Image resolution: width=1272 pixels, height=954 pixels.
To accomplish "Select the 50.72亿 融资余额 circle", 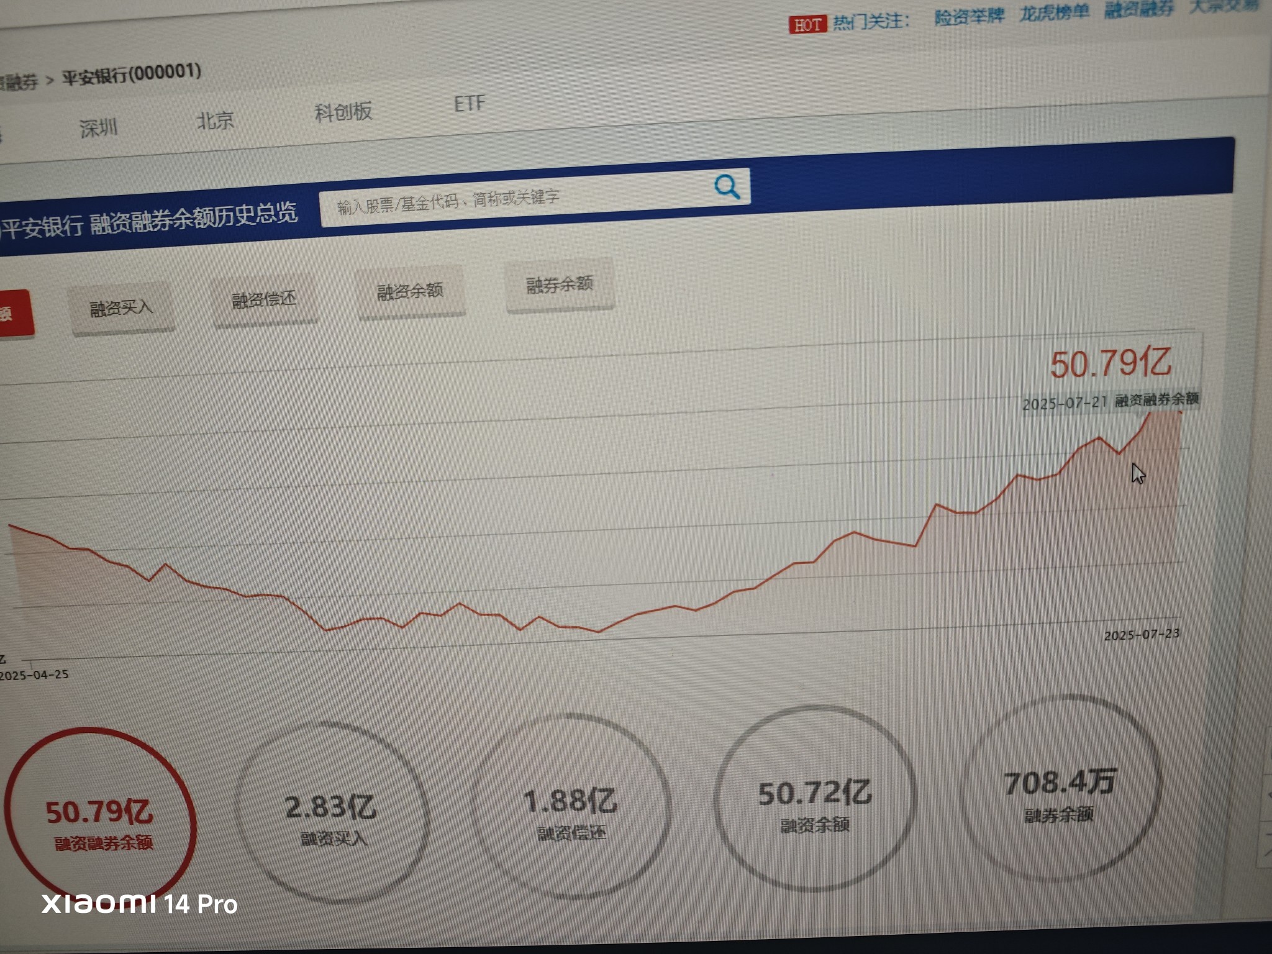I will [815, 800].
